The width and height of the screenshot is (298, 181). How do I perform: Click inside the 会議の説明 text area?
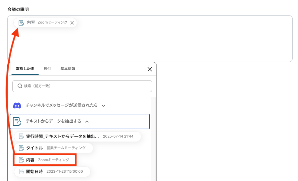pos(150,38)
